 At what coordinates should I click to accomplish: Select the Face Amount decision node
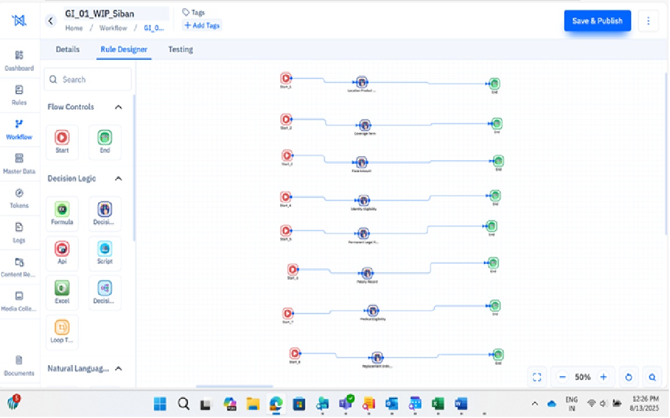tap(362, 163)
